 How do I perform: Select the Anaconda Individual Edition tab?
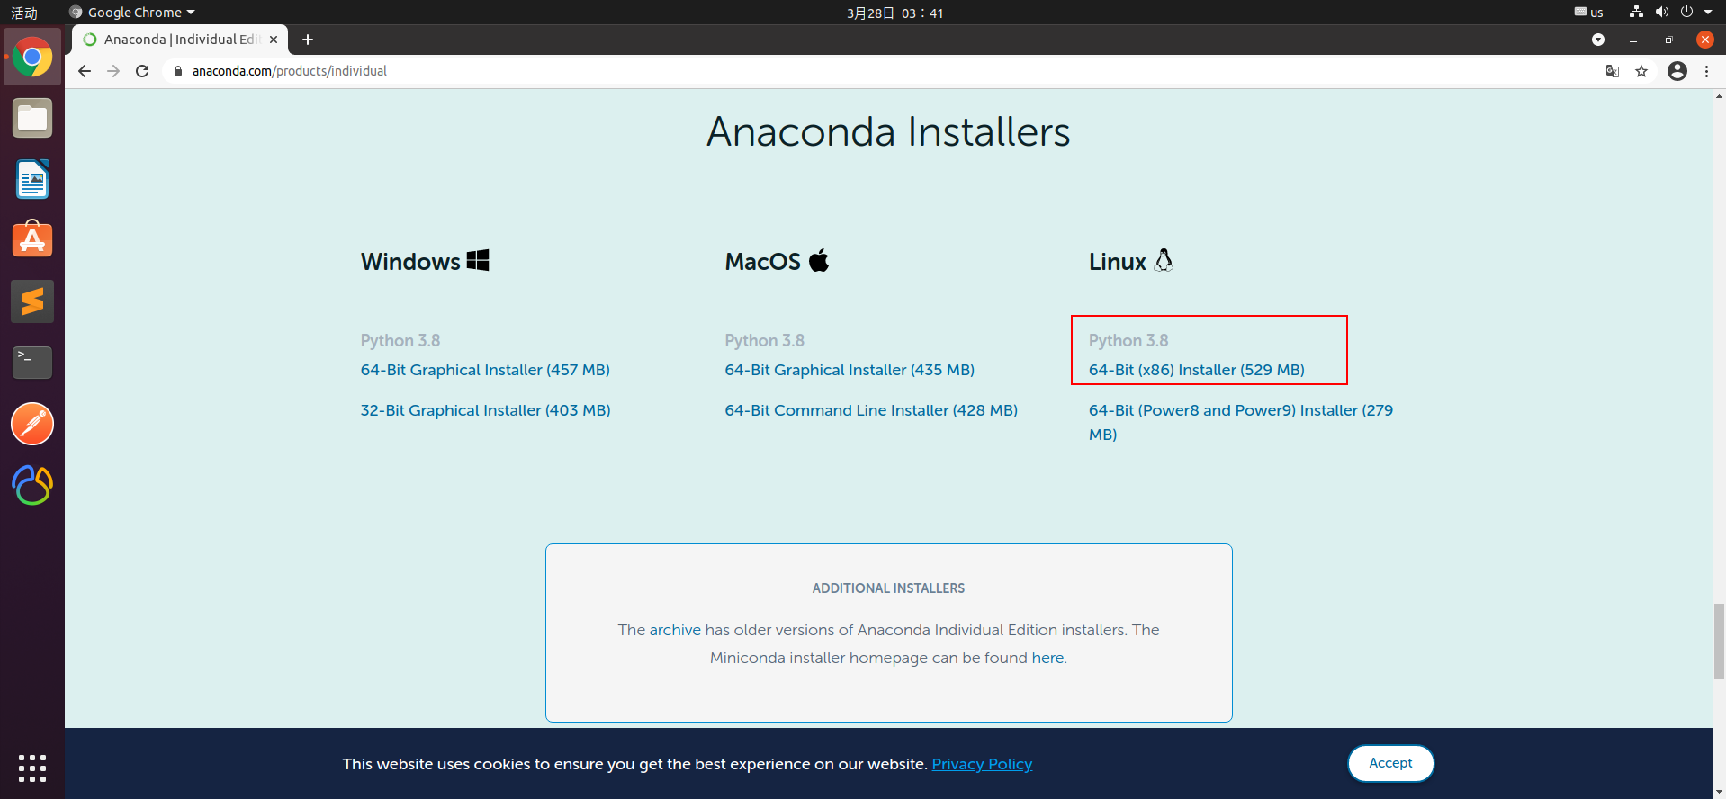pos(180,40)
